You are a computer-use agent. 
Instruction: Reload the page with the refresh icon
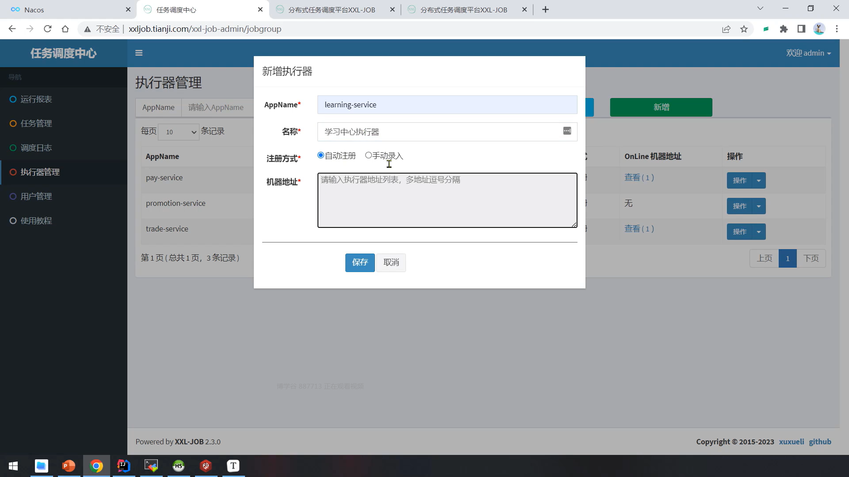pyautogui.click(x=48, y=29)
